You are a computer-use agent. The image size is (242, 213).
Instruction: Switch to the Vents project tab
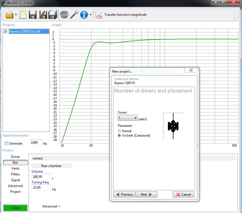[x=16, y=168]
